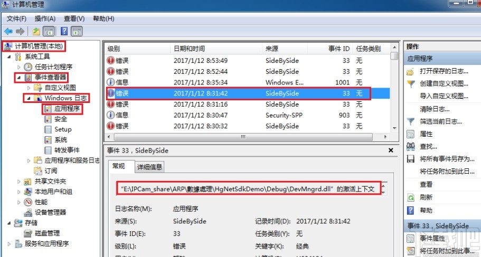Click 刷新 in the actions pane
Viewport: 481px width, 257px height.
coord(426,197)
